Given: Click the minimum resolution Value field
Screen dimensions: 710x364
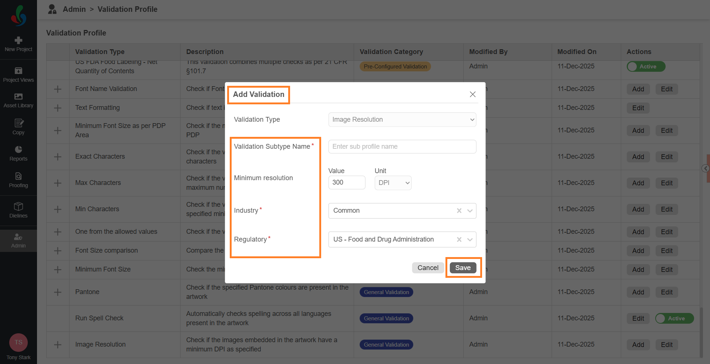Looking at the screenshot, I should click(347, 183).
